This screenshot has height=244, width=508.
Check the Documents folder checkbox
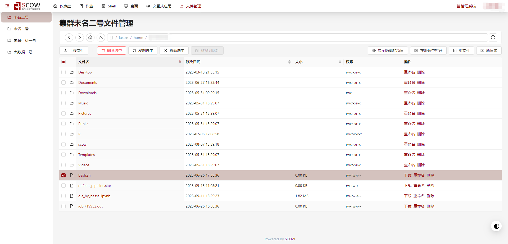pyautogui.click(x=63, y=82)
